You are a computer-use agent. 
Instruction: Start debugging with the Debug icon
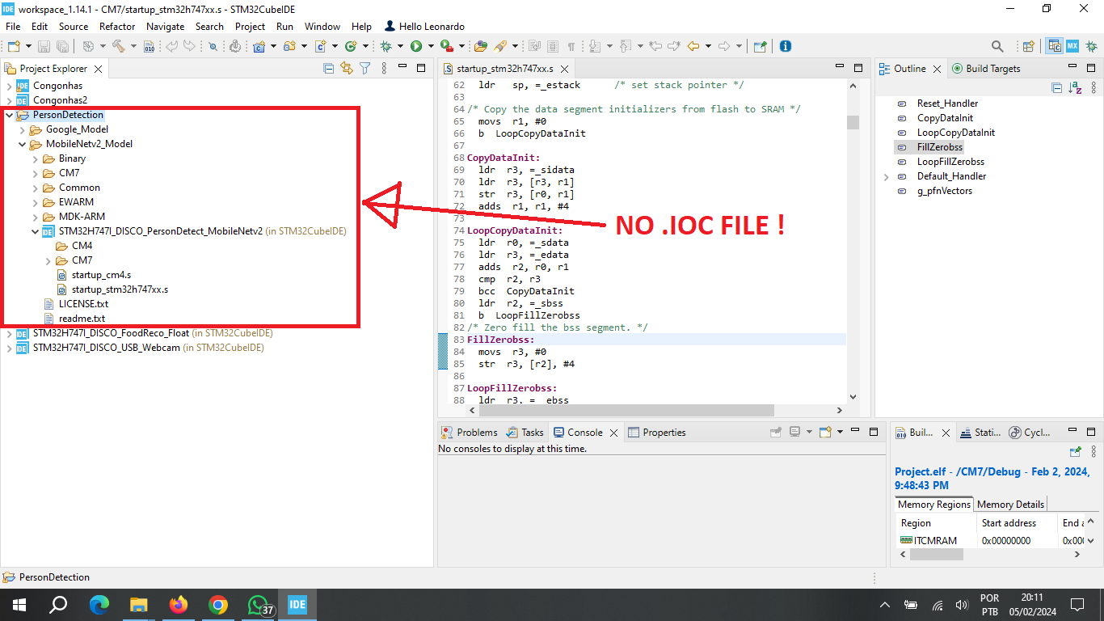pos(386,46)
